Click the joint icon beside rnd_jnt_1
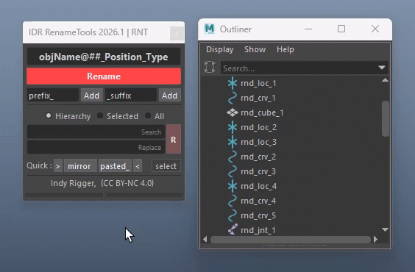The image size is (415, 272). [233, 229]
